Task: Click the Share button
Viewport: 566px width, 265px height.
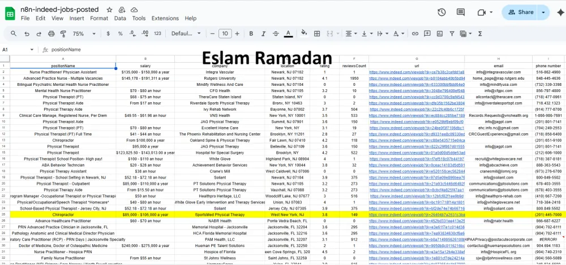Action: (x=520, y=12)
